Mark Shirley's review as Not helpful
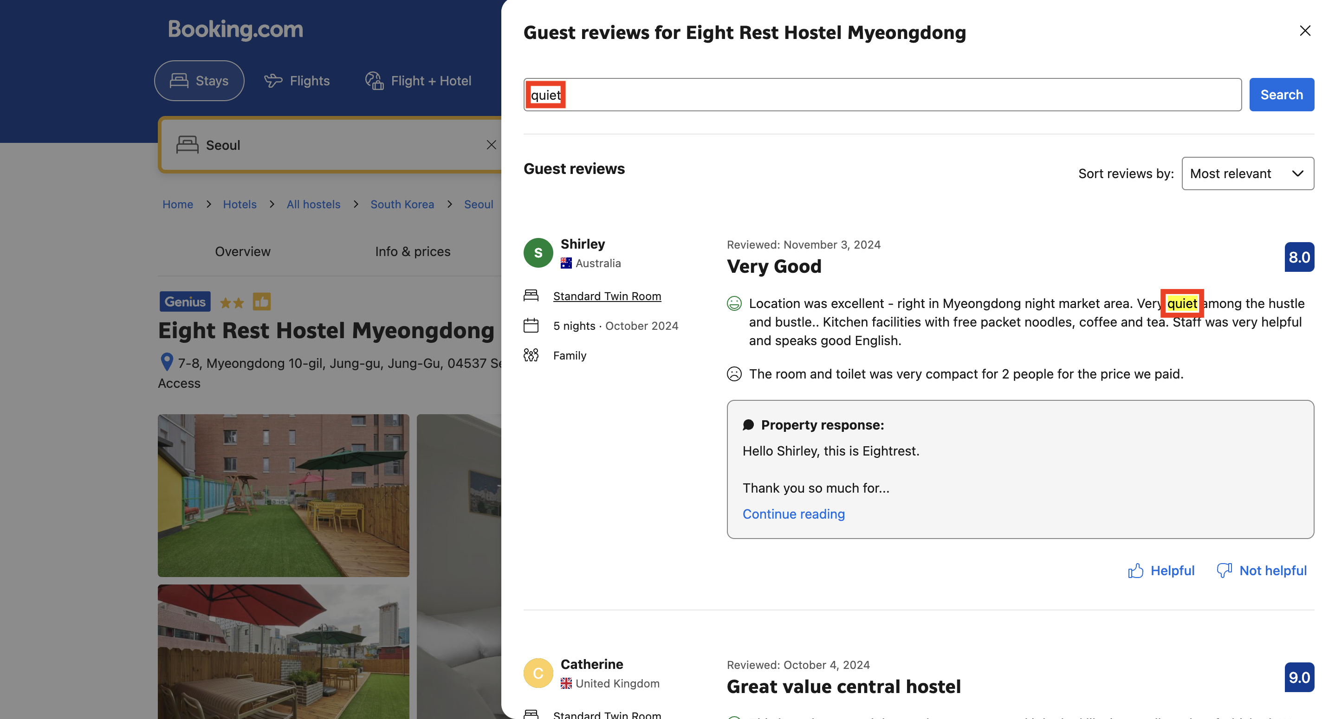1335x719 pixels. pyautogui.click(x=1261, y=571)
